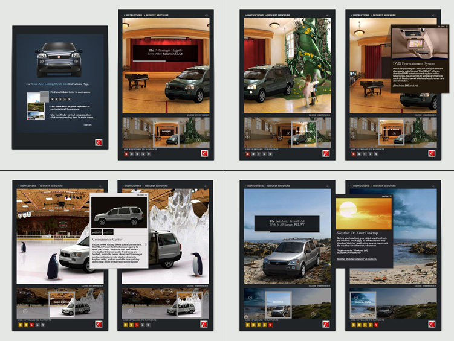The width and height of the screenshot is (454, 341).
Task: Click Saturn logo in 7-Passenger stage panel
Action: pyautogui.click(x=205, y=153)
